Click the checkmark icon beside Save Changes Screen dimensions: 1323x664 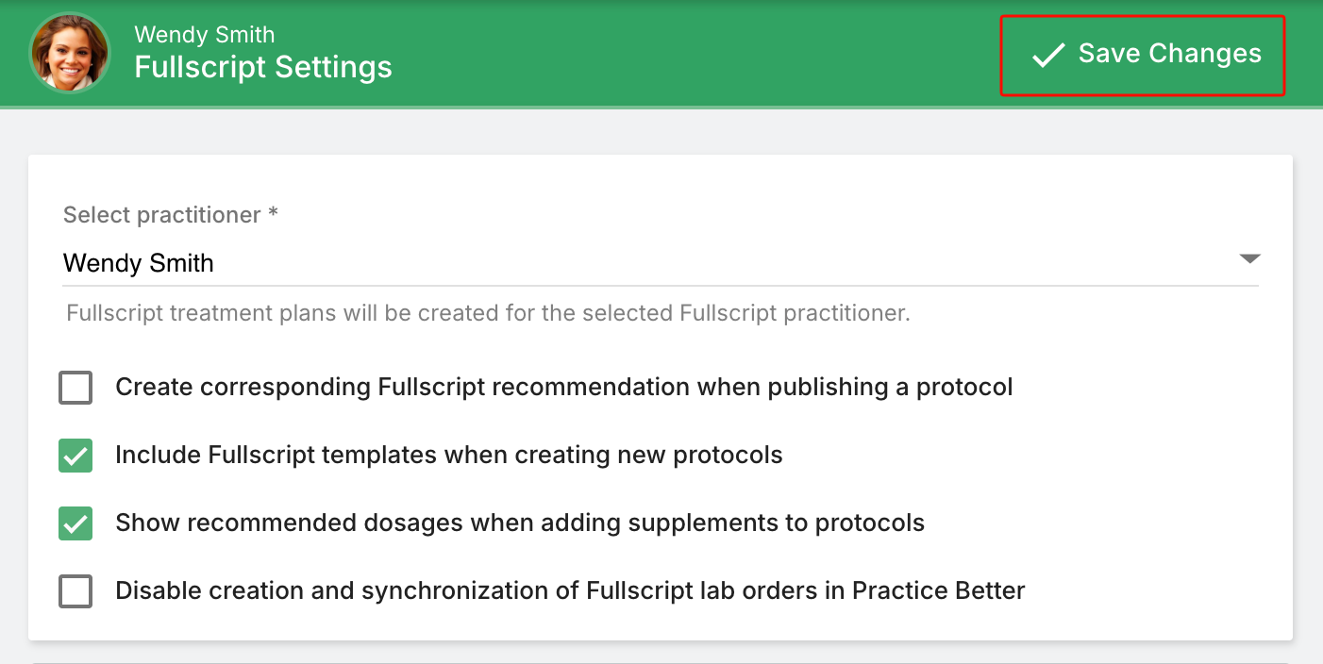(1047, 55)
